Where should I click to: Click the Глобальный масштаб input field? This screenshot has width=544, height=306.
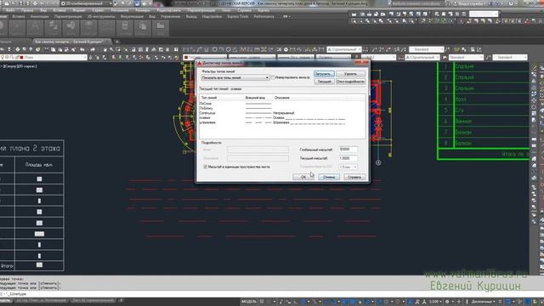pos(348,150)
